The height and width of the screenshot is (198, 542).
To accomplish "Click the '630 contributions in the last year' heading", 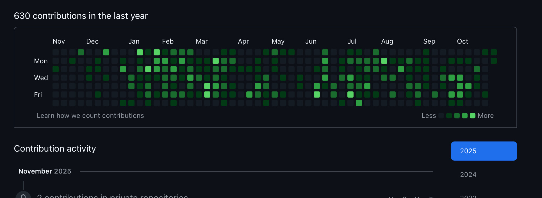I will tap(81, 16).
